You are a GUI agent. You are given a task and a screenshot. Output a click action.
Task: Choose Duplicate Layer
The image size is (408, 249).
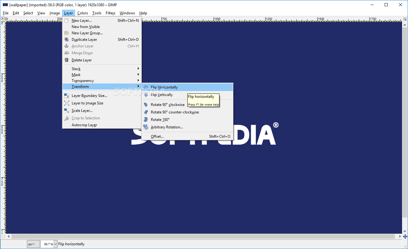(102, 40)
